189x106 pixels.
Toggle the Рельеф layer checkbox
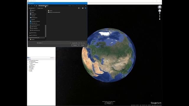pyautogui.click(x=29, y=71)
